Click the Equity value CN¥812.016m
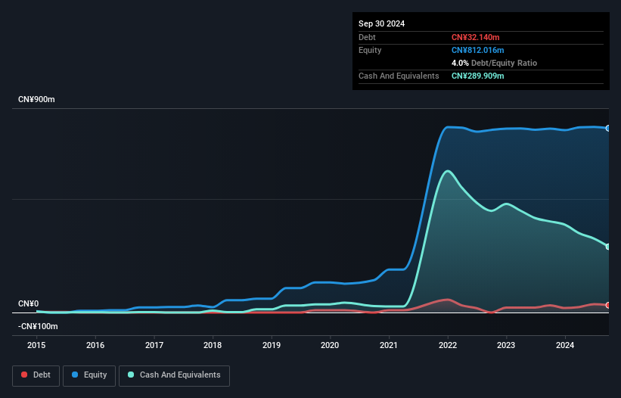The height and width of the screenshot is (398, 621). [x=478, y=50]
